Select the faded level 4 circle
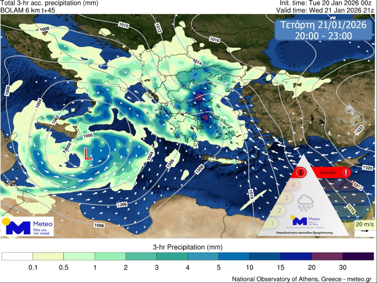The height and width of the screenshot is (283, 377). (x=294, y=185)
